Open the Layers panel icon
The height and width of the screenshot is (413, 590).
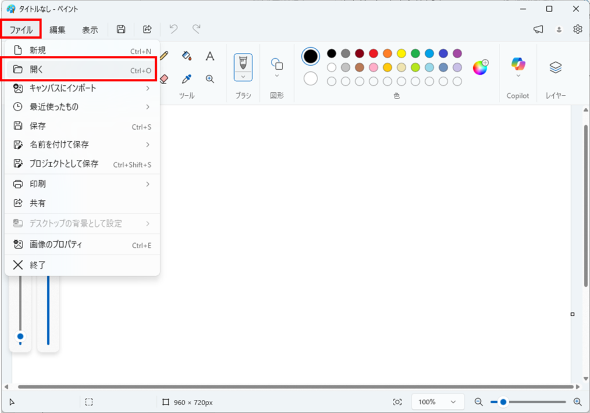(x=555, y=67)
